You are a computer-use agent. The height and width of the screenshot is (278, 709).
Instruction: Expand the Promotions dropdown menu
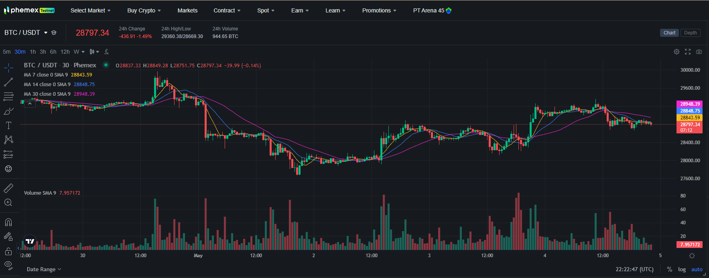tap(379, 10)
